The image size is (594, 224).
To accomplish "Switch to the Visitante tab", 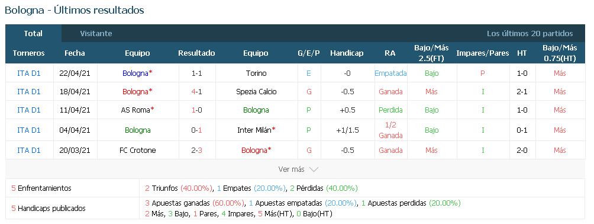I will tap(96, 33).
